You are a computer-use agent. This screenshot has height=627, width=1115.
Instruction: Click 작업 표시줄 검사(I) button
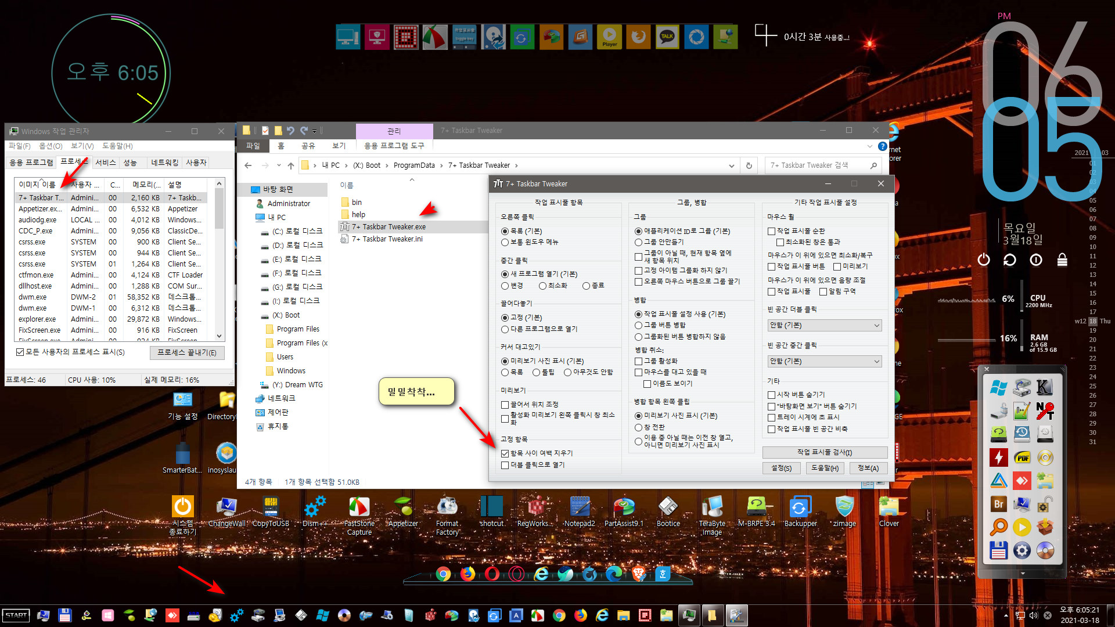pos(825,452)
